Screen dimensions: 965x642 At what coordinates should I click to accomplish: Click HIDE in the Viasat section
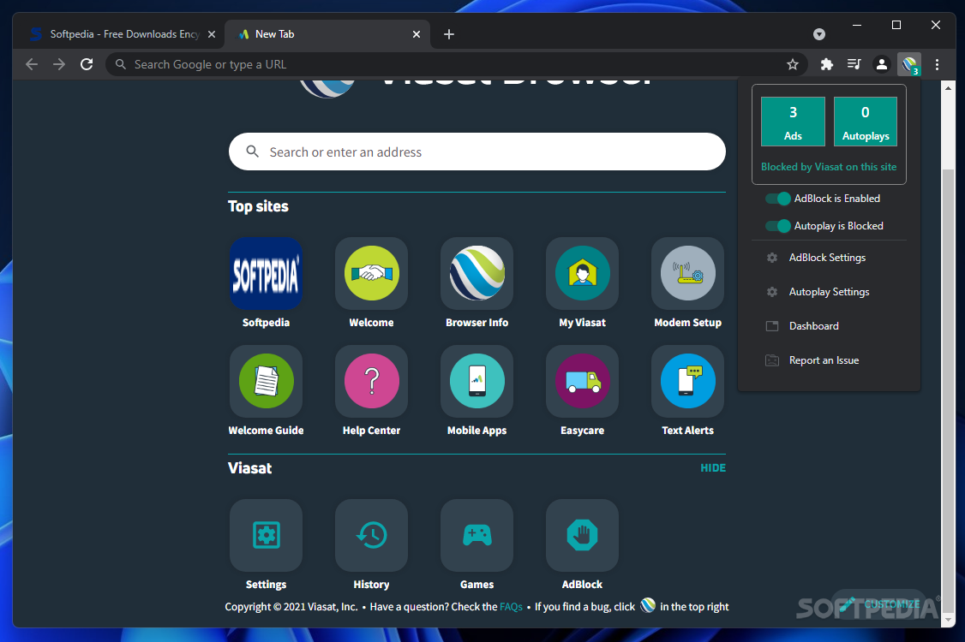tap(713, 468)
